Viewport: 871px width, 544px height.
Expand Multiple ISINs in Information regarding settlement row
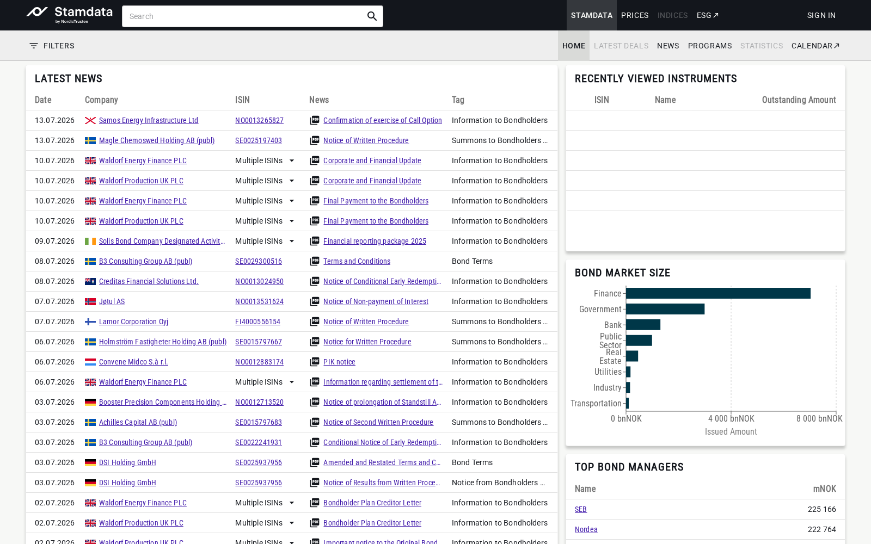pos(292,382)
